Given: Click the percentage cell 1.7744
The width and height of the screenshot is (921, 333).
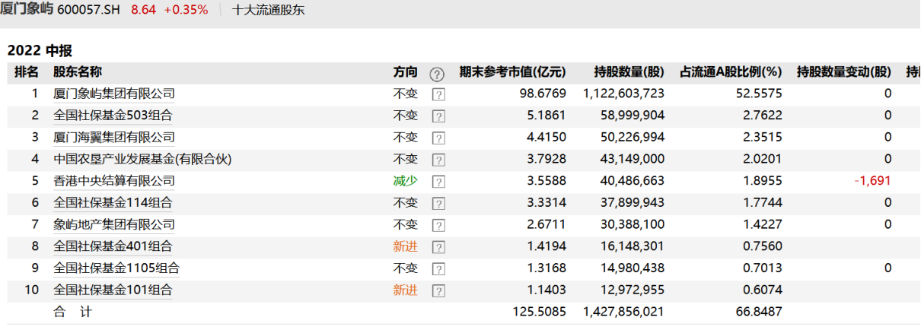Looking at the screenshot, I should tap(762, 202).
